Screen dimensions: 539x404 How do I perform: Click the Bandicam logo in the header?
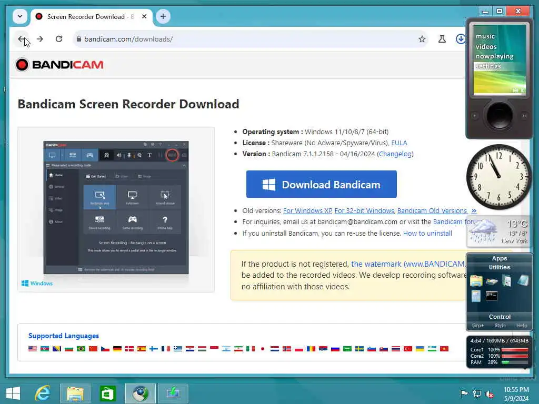coord(59,65)
